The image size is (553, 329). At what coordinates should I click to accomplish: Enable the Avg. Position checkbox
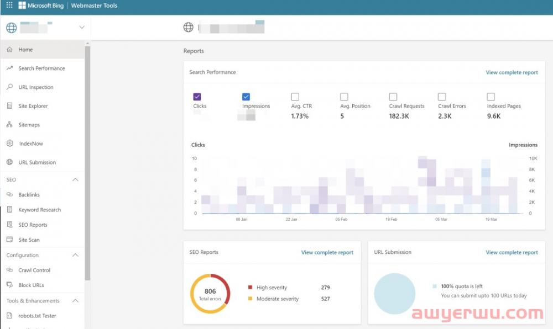344,97
